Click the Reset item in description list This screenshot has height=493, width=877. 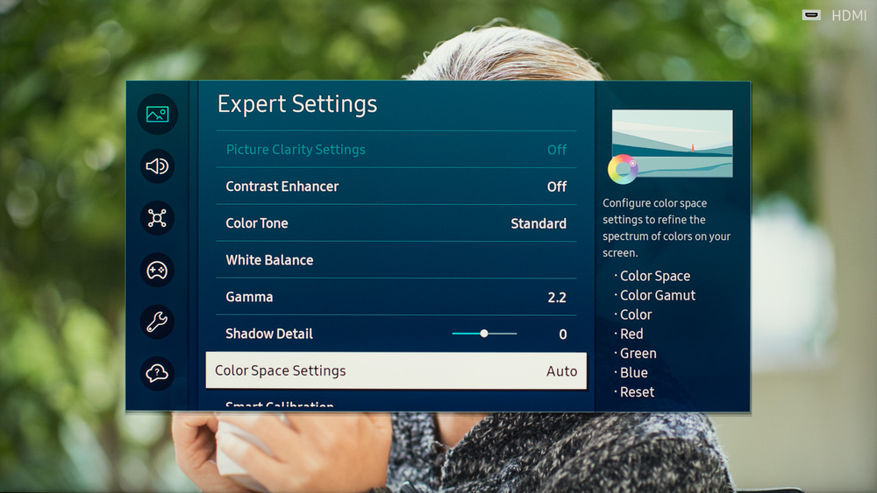click(x=637, y=392)
